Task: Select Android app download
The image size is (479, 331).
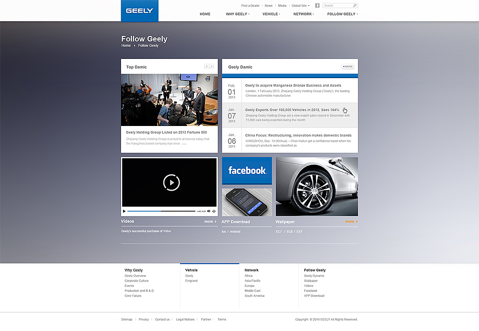Action: tap(235, 232)
